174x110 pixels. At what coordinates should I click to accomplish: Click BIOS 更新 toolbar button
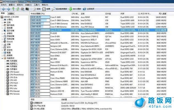(75, 9)
